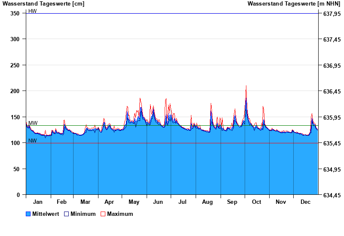Click the red Maximum legend box
The width and height of the screenshot is (344, 236).
pyautogui.click(x=103, y=214)
